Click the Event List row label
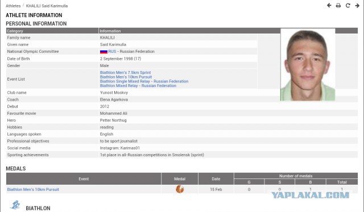 [x=16, y=79]
